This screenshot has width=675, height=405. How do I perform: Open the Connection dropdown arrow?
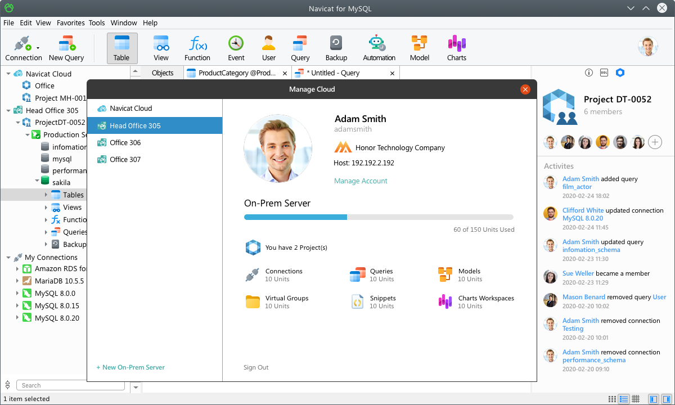pos(38,48)
